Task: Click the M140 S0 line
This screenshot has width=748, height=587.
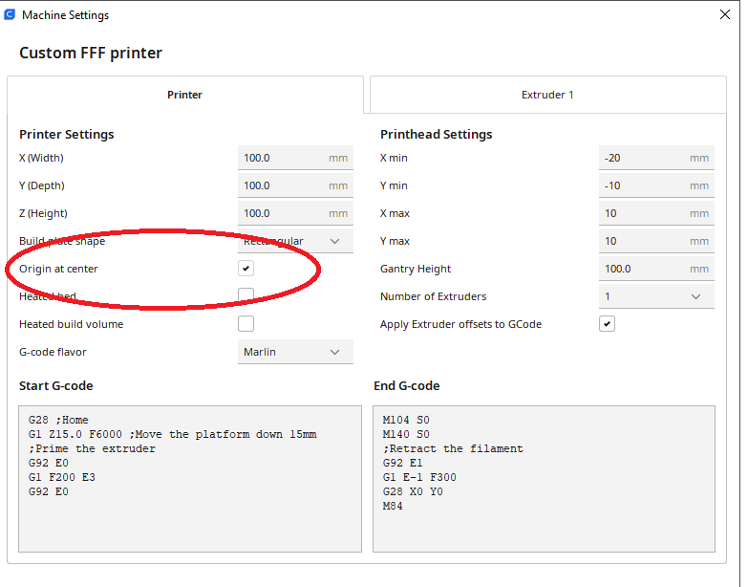Action: (x=406, y=434)
